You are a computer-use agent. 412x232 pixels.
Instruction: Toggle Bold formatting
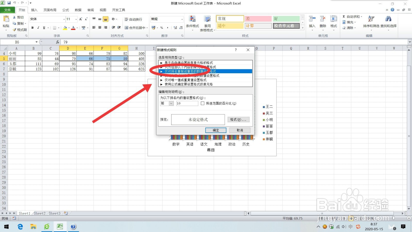tap(32, 28)
